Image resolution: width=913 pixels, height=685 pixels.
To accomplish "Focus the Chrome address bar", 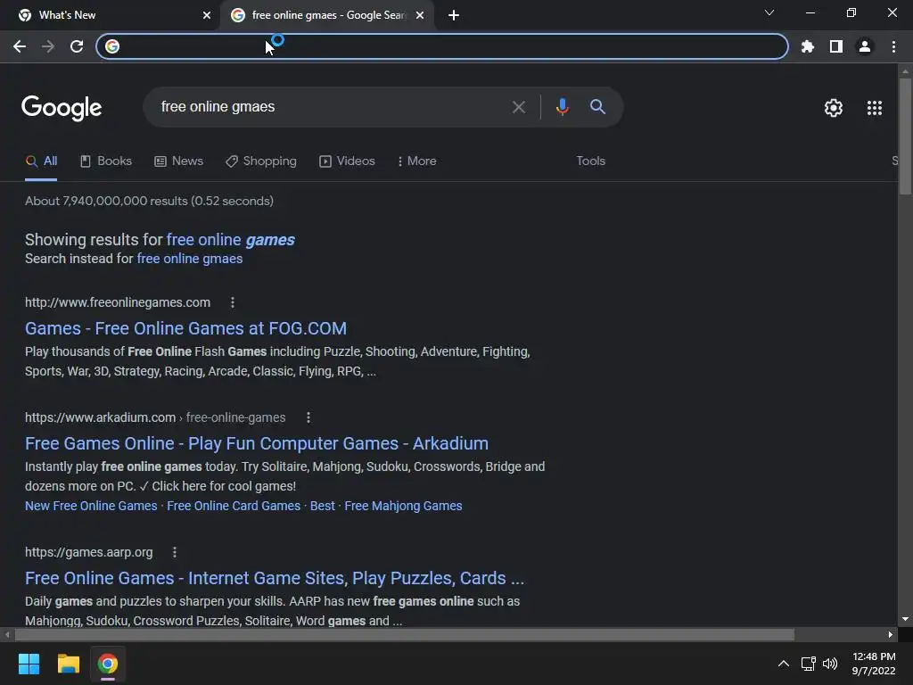I will click(442, 46).
